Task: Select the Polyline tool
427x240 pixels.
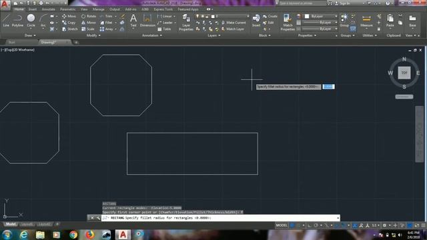Action: pos(17,21)
